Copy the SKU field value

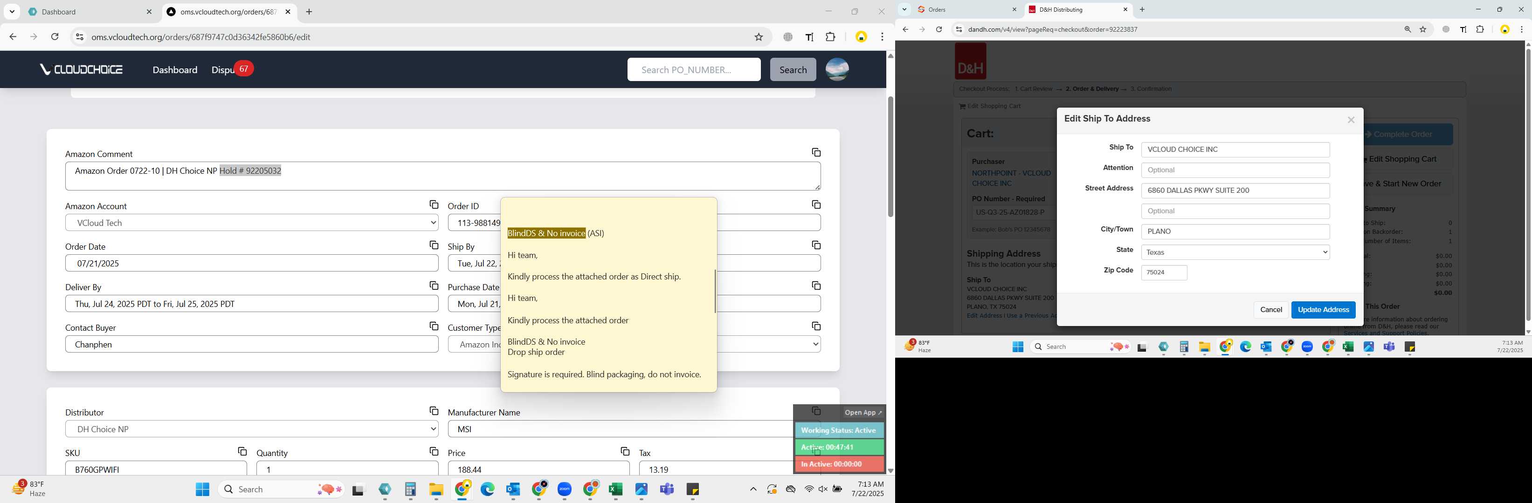point(242,451)
